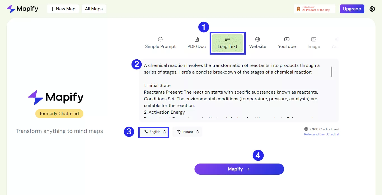Click the Mapify generate button
Screen dimensions: 382x195
point(239,169)
